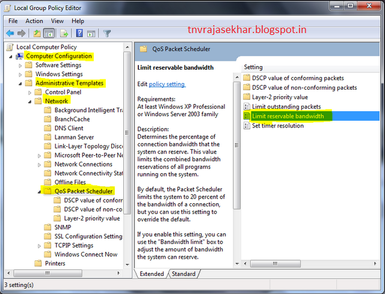Screen dimensions: 385x294
Task: Click the Local Computer Policy root icon
Action: 10,47
